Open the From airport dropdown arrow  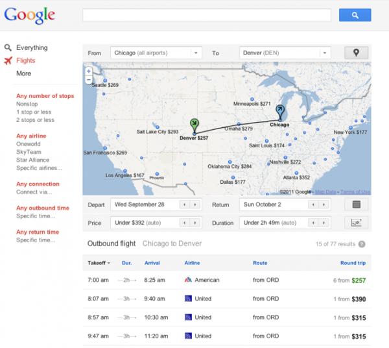[x=196, y=53]
